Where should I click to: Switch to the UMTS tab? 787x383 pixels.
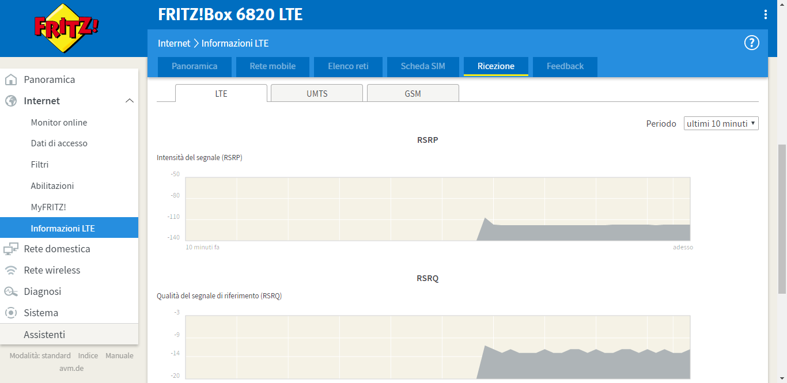[317, 93]
